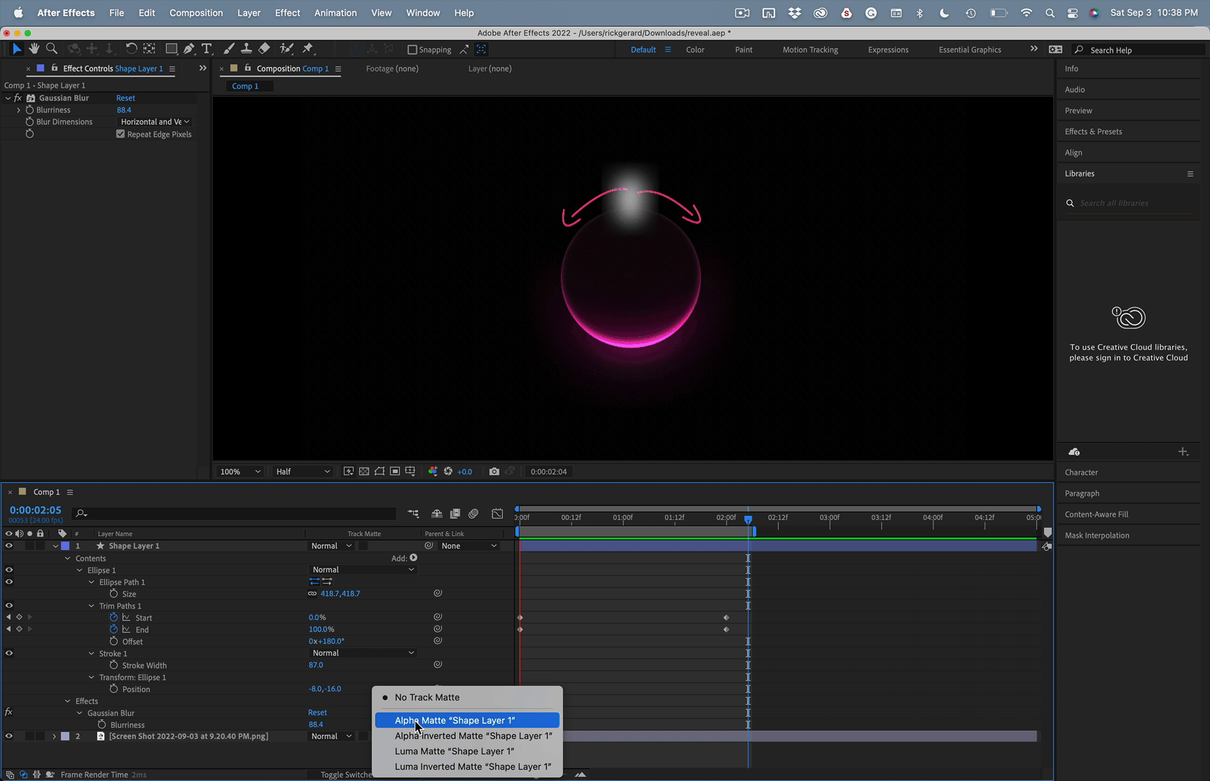Select the Rectangle shape tool

[x=171, y=49]
